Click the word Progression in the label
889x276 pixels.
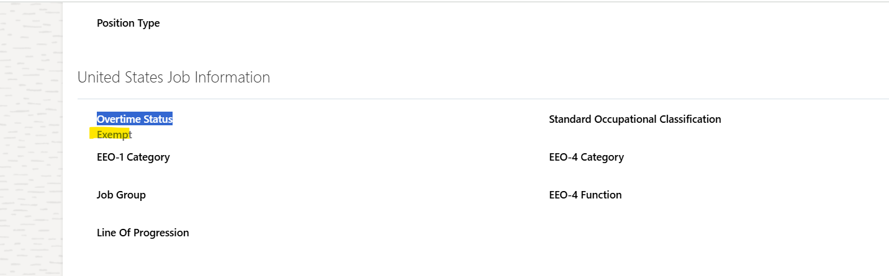[x=160, y=233]
